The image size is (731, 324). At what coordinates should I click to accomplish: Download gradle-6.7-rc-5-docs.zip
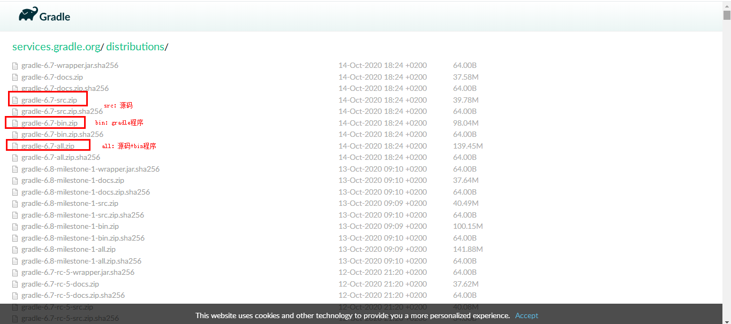(60, 284)
